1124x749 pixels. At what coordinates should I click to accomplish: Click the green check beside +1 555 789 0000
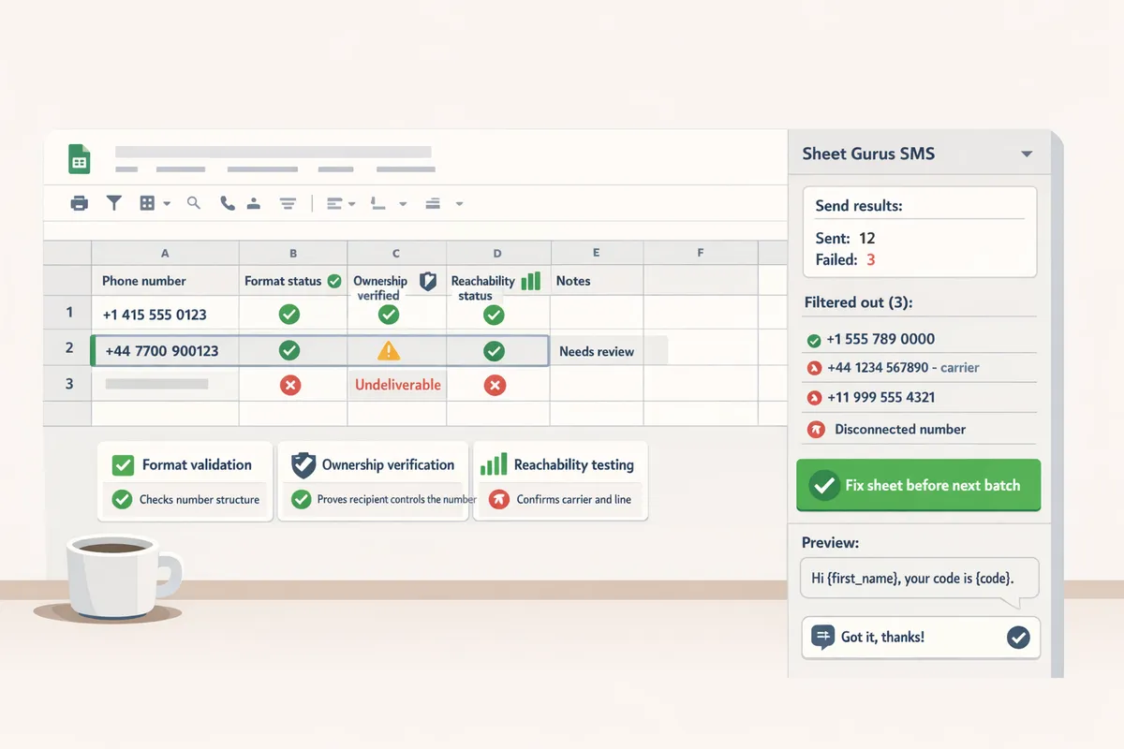pos(814,339)
